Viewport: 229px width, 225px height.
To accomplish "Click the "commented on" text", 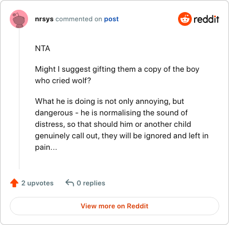I will (x=79, y=19).
